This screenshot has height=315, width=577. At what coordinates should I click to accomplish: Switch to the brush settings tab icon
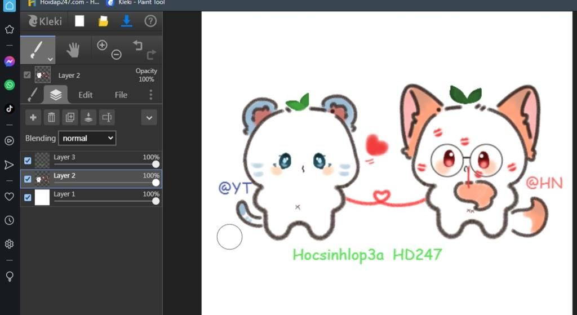(33, 95)
